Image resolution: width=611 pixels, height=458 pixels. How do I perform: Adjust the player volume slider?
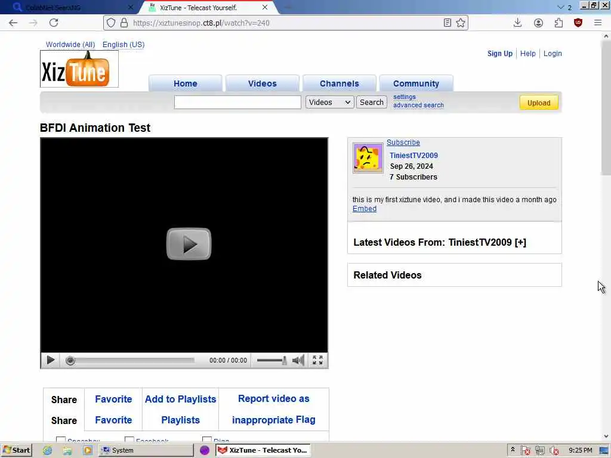pyautogui.click(x=271, y=360)
